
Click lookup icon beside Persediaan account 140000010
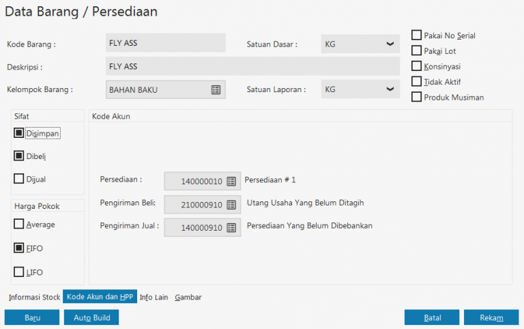point(231,181)
